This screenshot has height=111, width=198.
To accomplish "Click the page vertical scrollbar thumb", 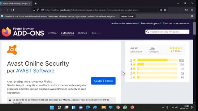I will pos(194,29).
